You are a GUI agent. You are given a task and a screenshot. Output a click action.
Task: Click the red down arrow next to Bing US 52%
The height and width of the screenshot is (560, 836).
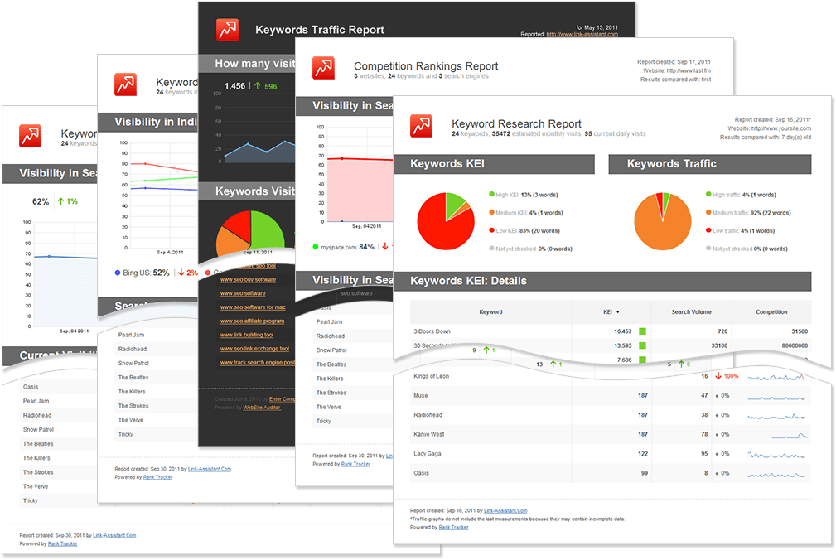click(x=181, y=273)
